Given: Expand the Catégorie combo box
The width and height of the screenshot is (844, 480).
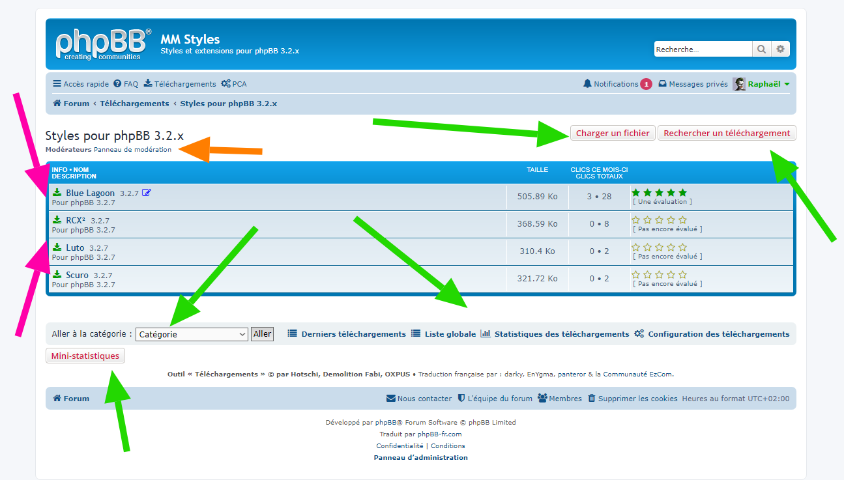Looking at the screenshot, I should point(192,334).
